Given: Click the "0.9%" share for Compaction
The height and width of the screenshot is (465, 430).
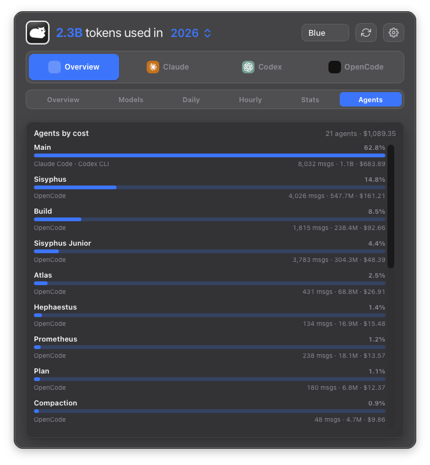Looking at the screenshot, I should coord(377,404).
